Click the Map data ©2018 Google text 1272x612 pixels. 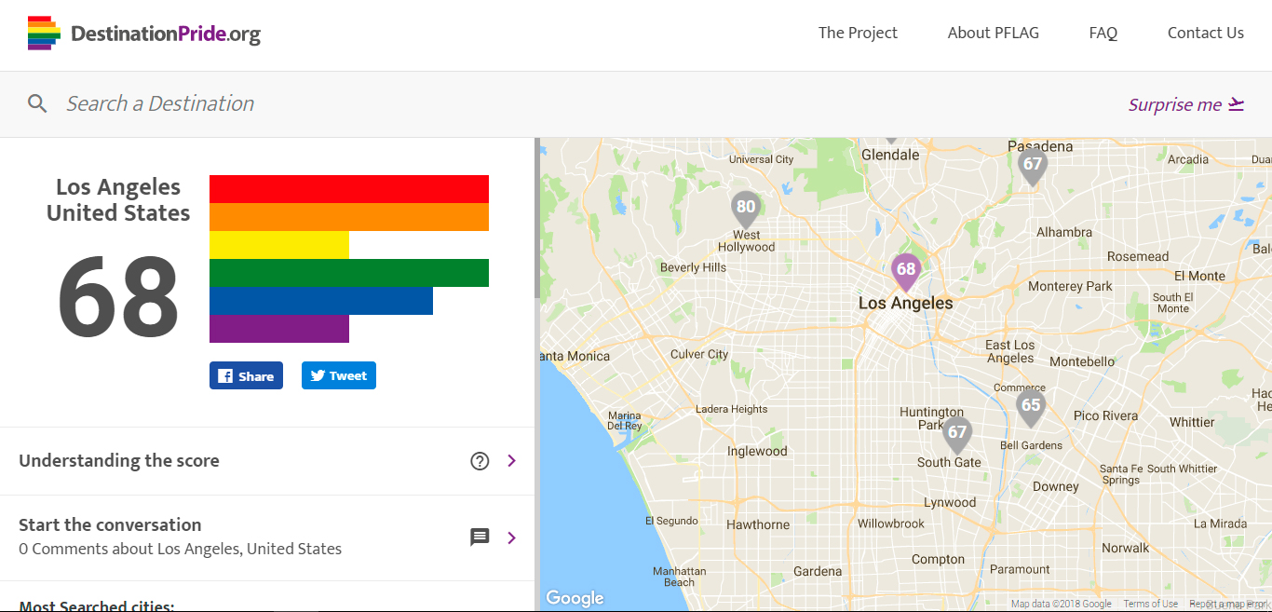point(1062,604)
